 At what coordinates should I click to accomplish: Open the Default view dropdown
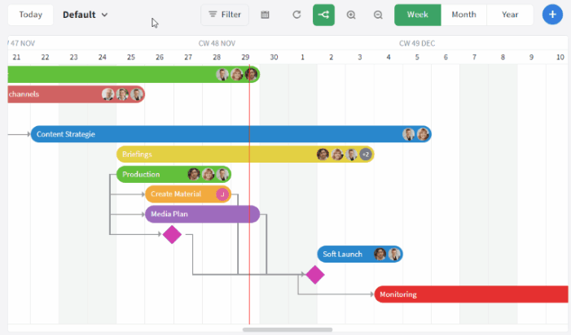(x=86, y=15)
